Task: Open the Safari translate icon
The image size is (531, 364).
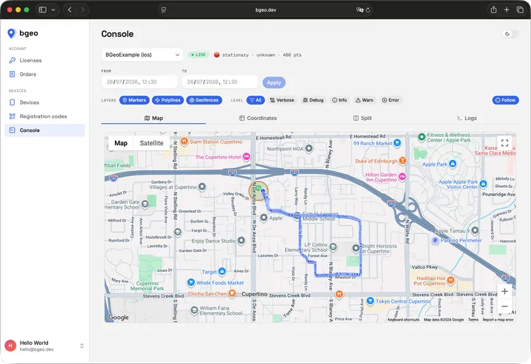Action: [x=359, y=10]
